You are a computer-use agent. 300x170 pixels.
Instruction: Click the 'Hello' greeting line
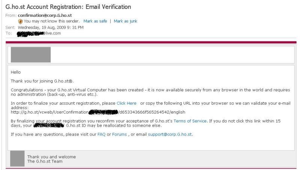[16, 72]
